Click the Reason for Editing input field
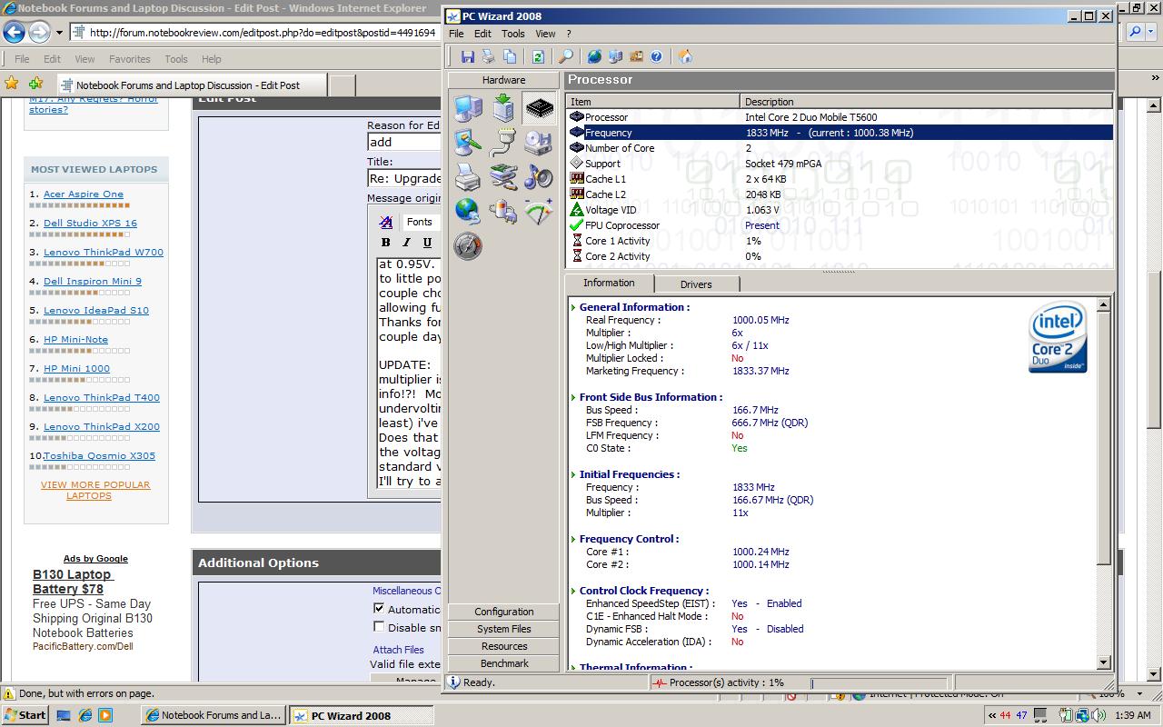 click(x=404, y=142)
